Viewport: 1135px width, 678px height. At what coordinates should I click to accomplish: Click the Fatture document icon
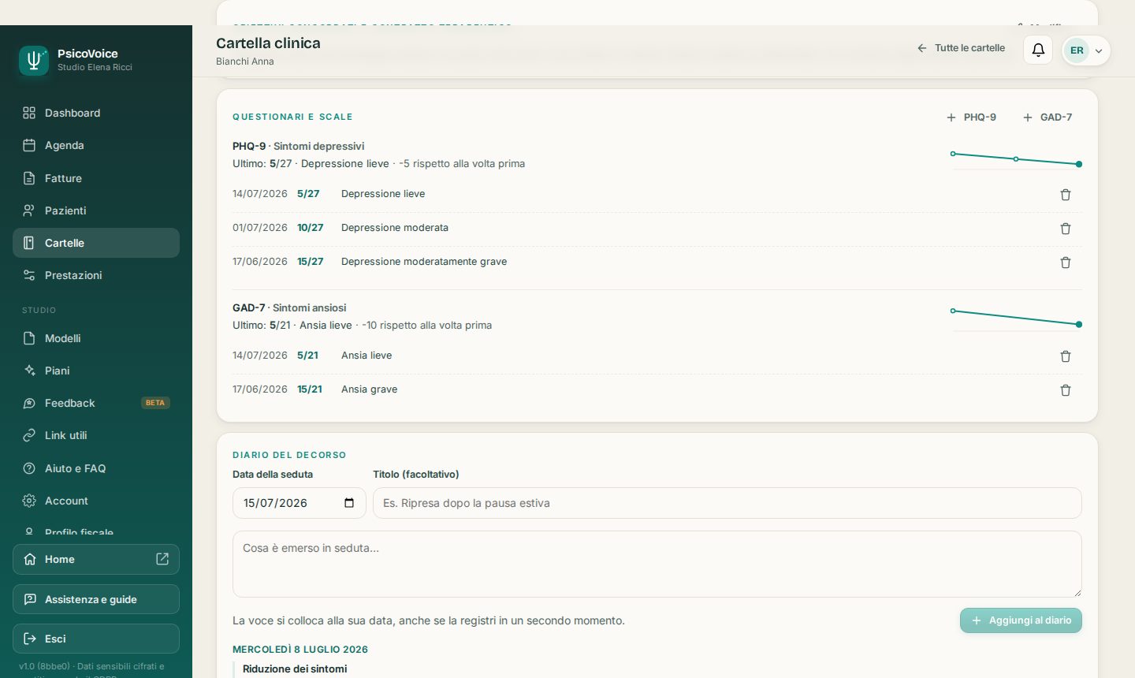pos(29,178)
